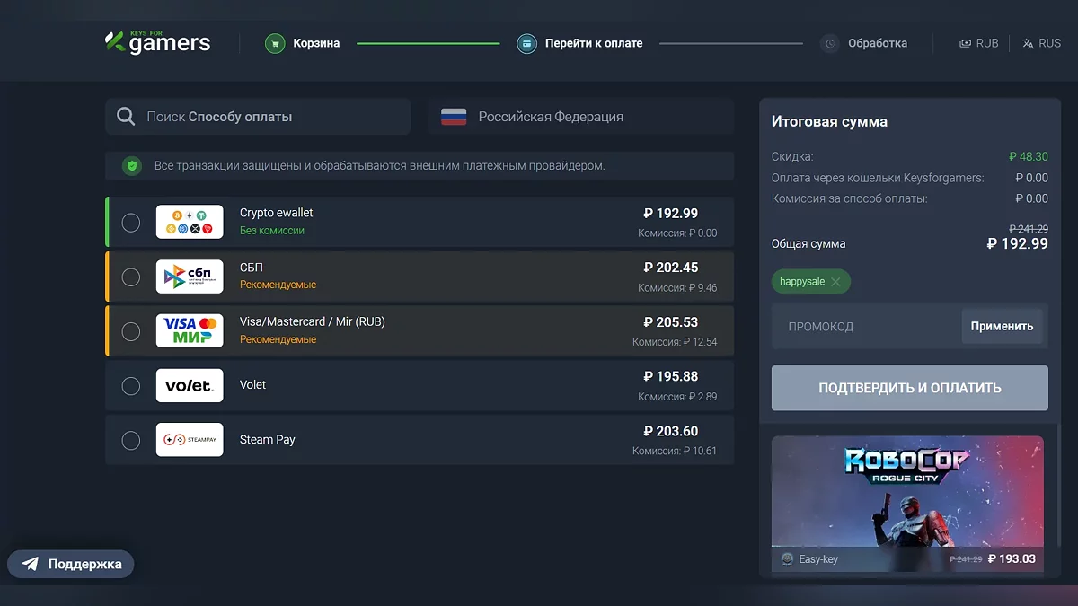
Task: Click the magnifying glass search icon
Action: click(126, 117)
